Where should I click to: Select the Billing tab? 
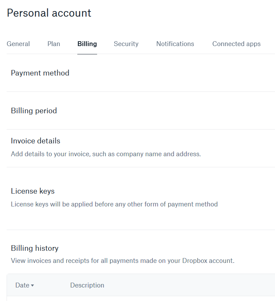click(x=87, y=44)
